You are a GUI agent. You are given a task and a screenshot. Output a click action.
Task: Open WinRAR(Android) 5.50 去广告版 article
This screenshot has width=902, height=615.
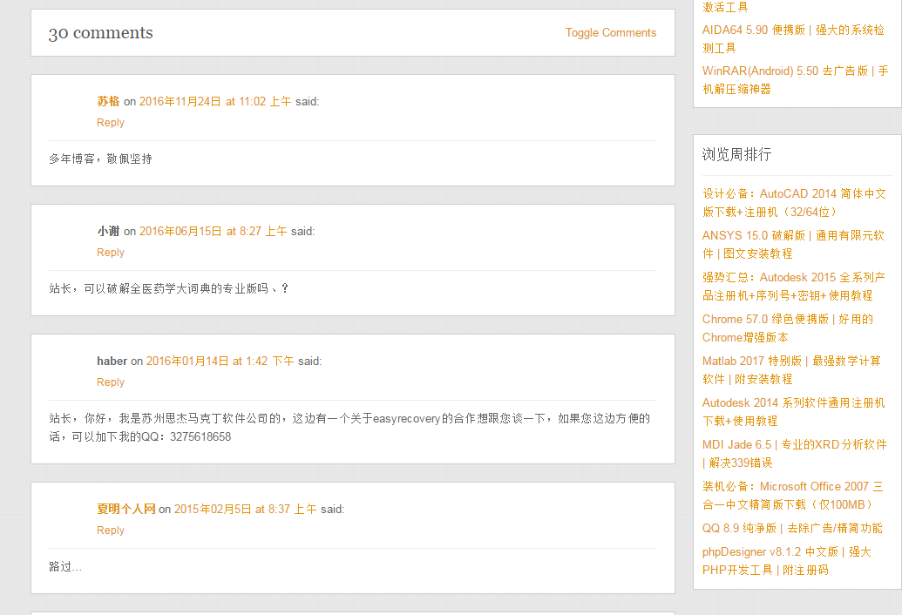pyautogui.click(x=795, y=80)
